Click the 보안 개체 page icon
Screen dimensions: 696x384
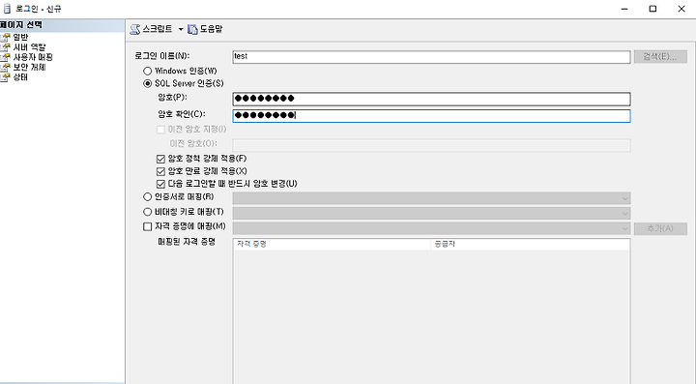pyautogui.click(x=6, y=67)
